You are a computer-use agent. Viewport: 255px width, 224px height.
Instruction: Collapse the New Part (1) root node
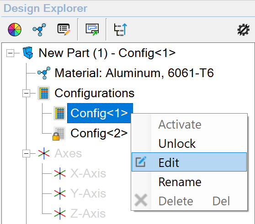pyautogui.click(x=10, y=53)
